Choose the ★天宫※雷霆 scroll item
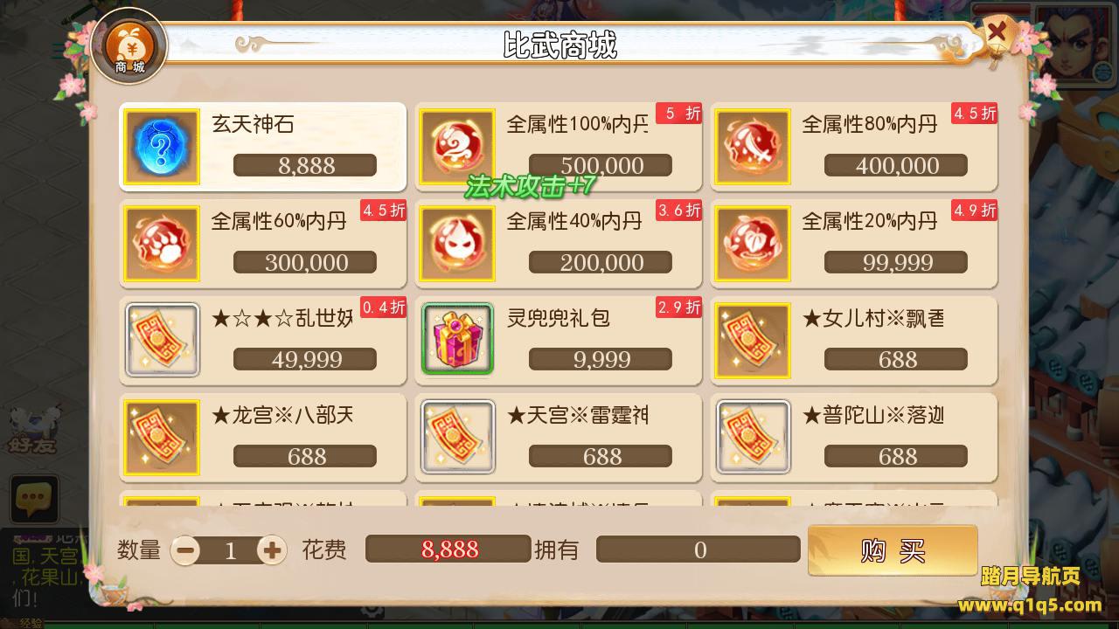 coord(559,438)
